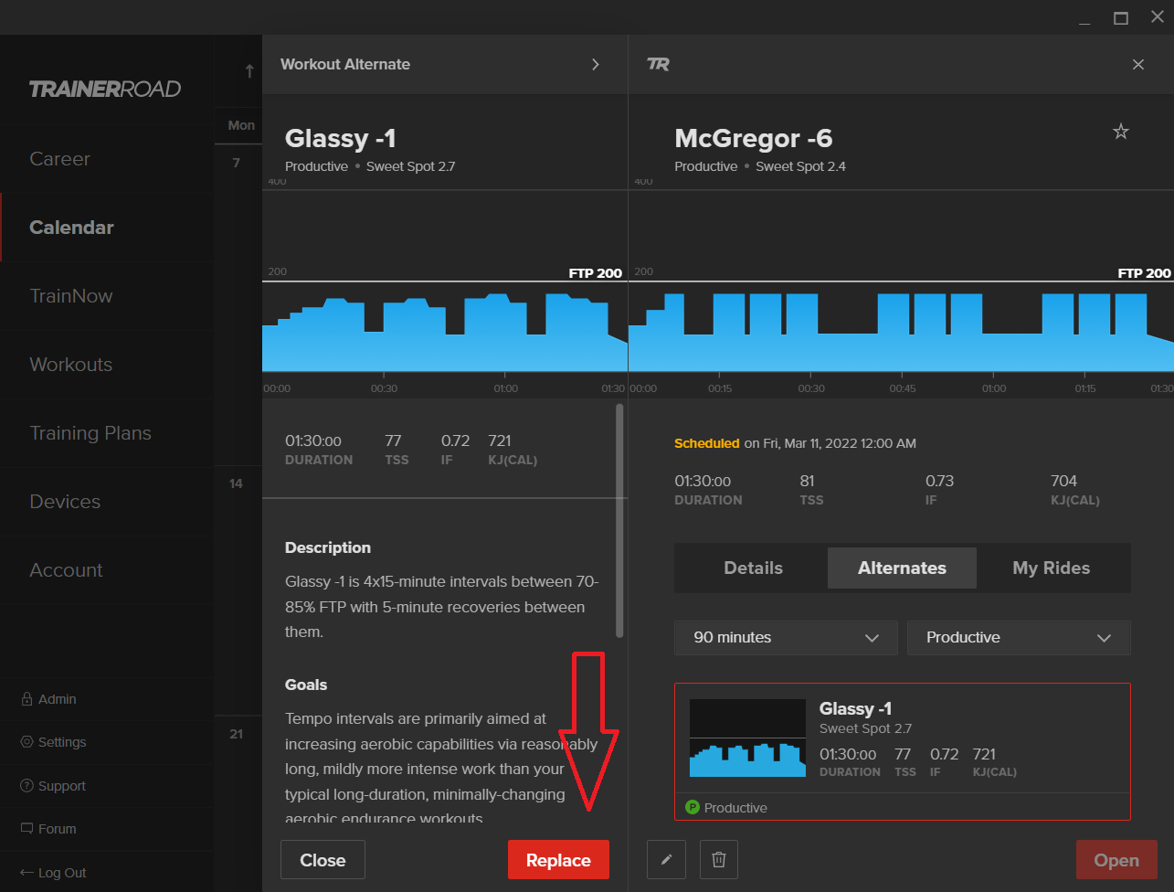Click the Workout Alternate header title
1174x892 pixels.
345,64
